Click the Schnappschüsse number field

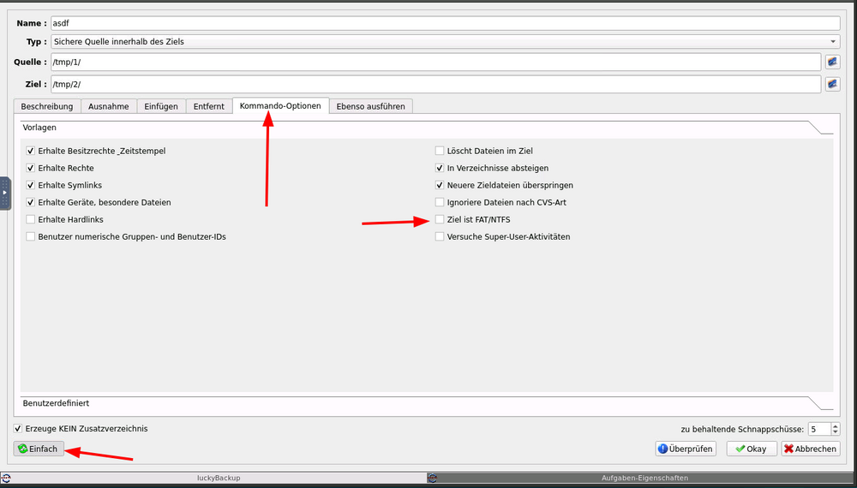(819, 430)
